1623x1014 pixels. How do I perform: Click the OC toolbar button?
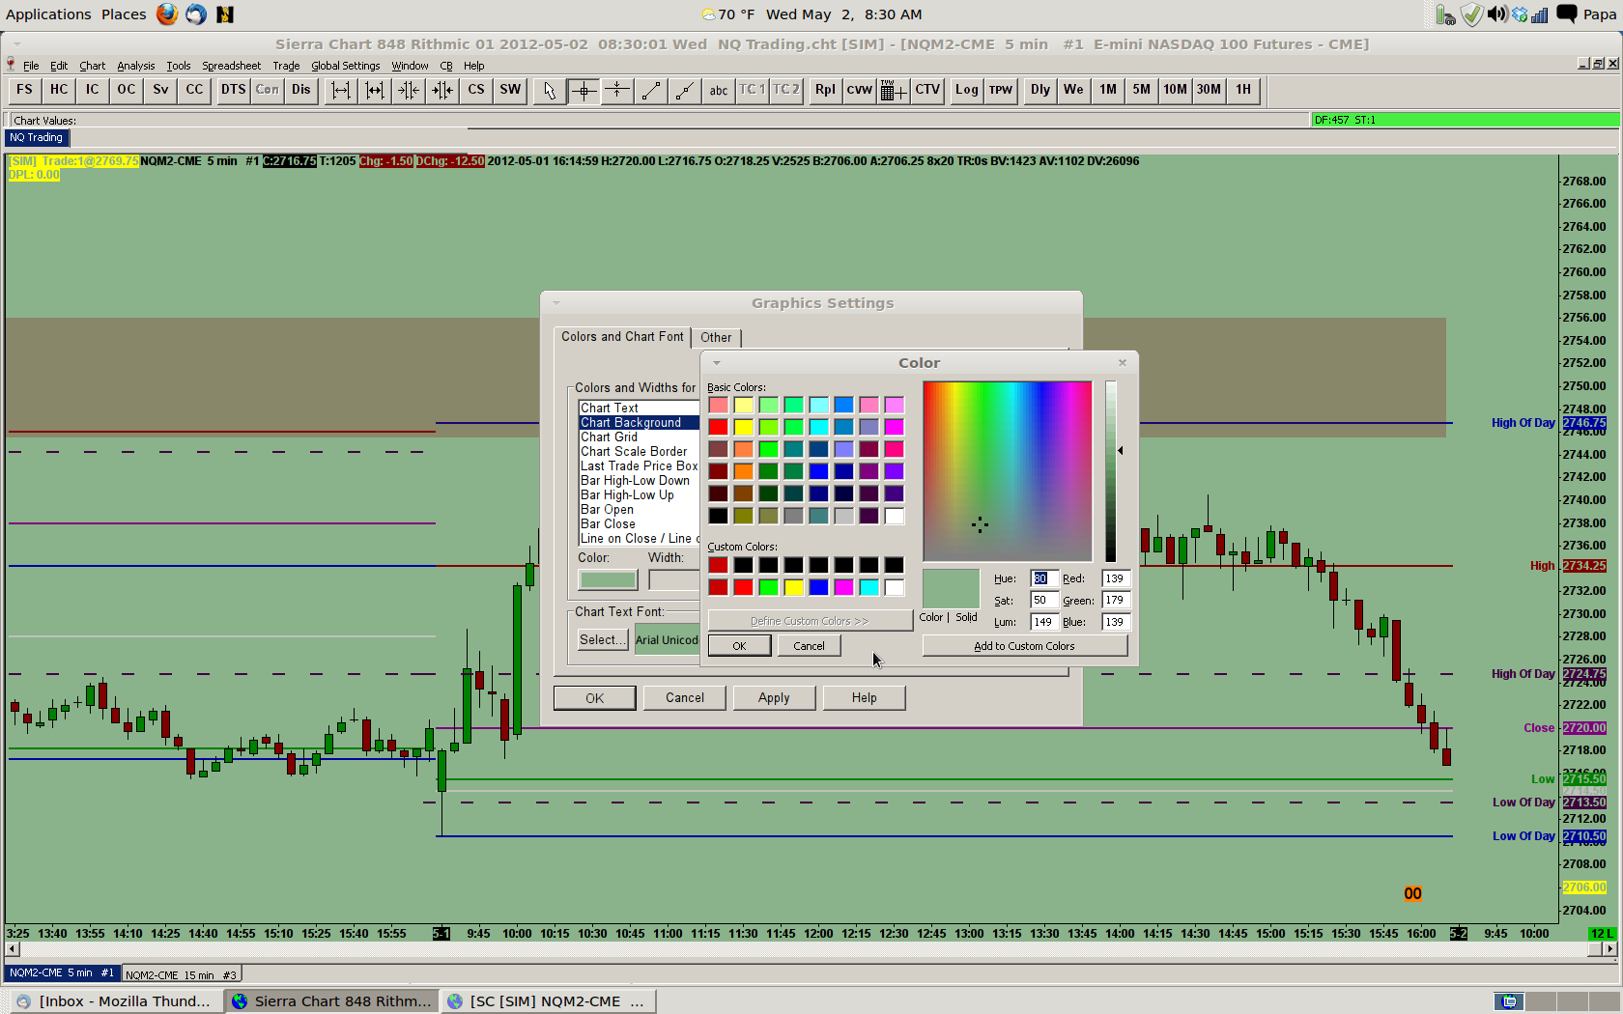click(127, 90)
